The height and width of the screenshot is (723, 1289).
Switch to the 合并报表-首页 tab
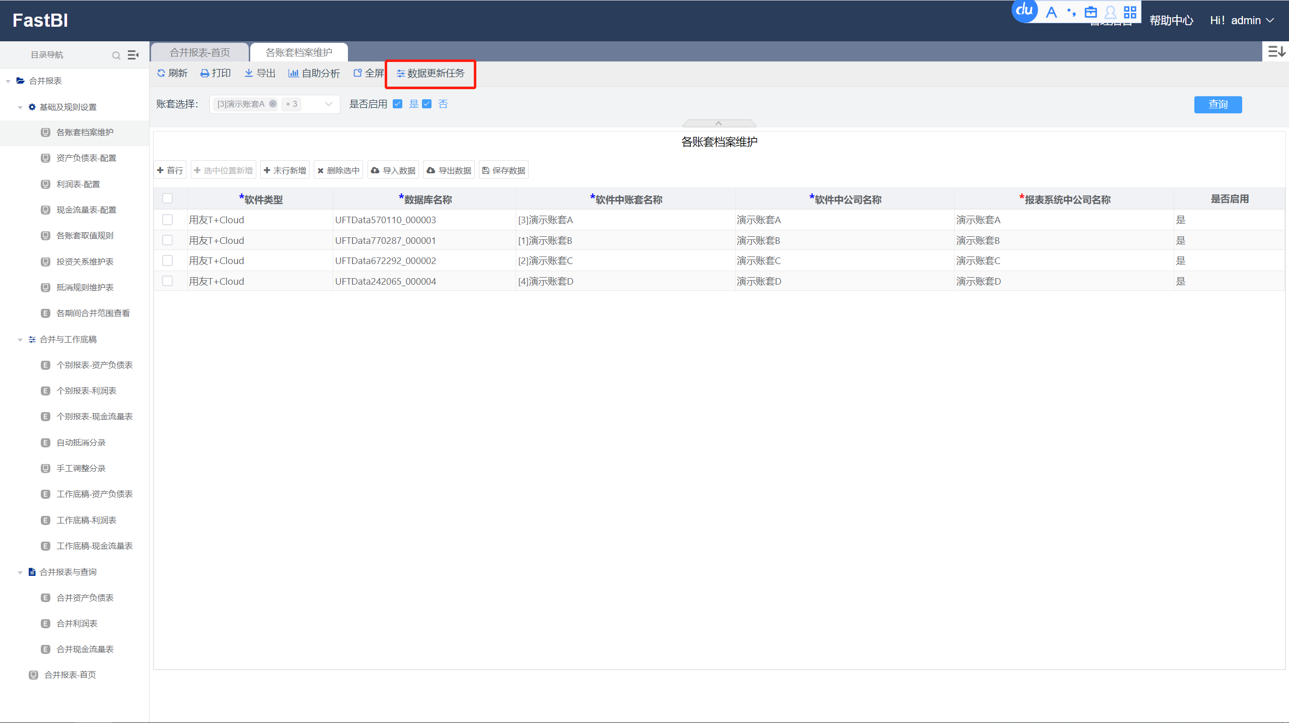point(199,52)
